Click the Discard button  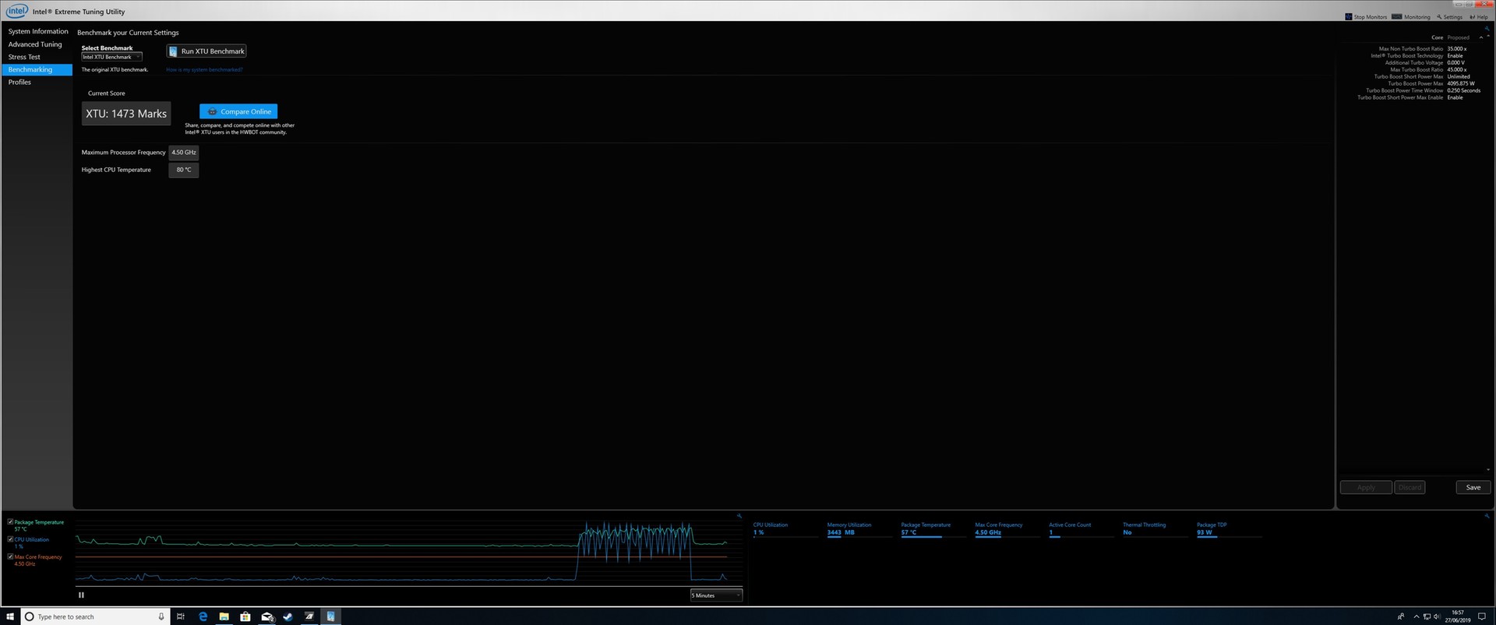click(x=1410, y=487)
